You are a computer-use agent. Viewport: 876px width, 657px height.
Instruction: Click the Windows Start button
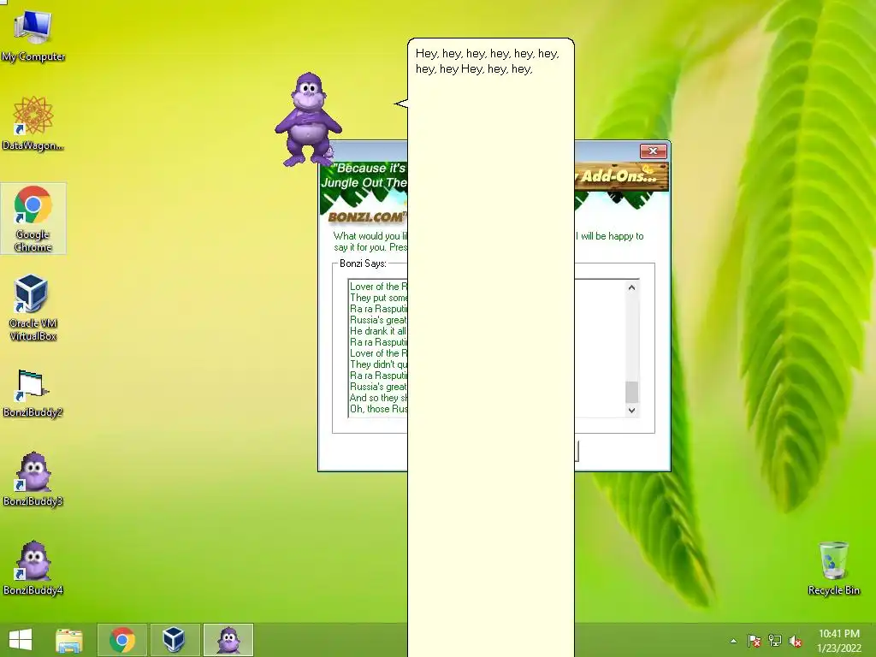[21, 640]
